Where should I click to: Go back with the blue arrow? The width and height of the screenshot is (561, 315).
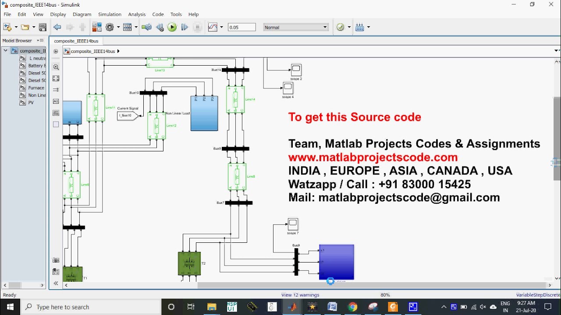point(57,27)
